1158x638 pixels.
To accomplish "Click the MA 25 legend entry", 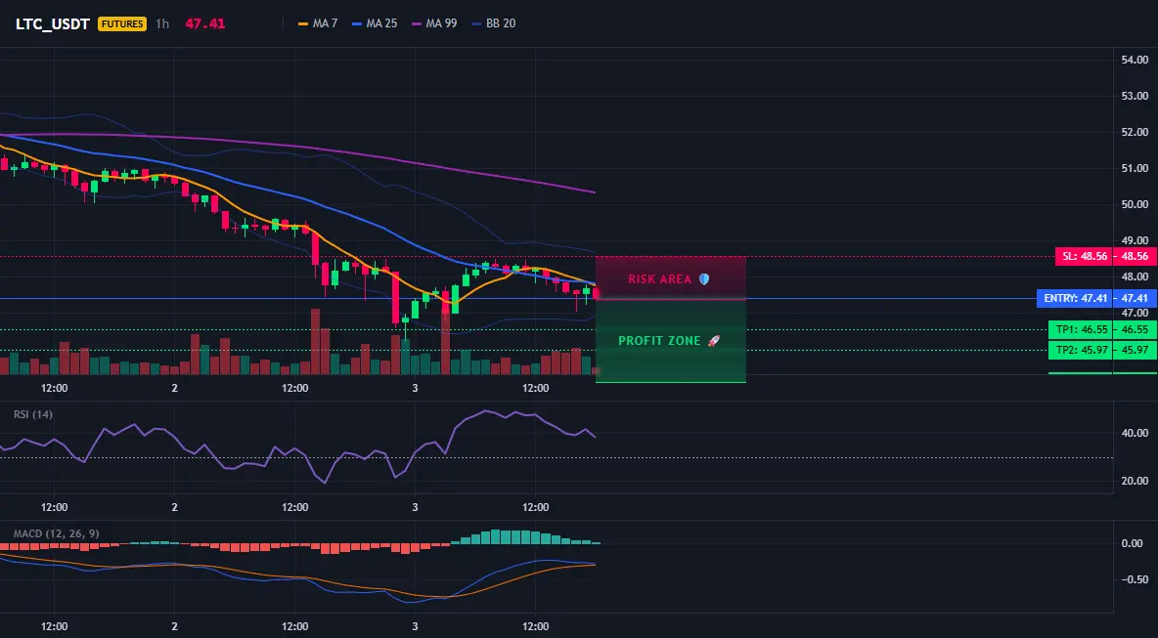I will click(375, 23).
